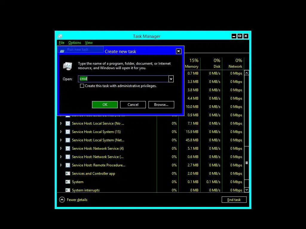Click the 45.8 MB memory value
Screen dimensions: 306x229
click(192, 140)
